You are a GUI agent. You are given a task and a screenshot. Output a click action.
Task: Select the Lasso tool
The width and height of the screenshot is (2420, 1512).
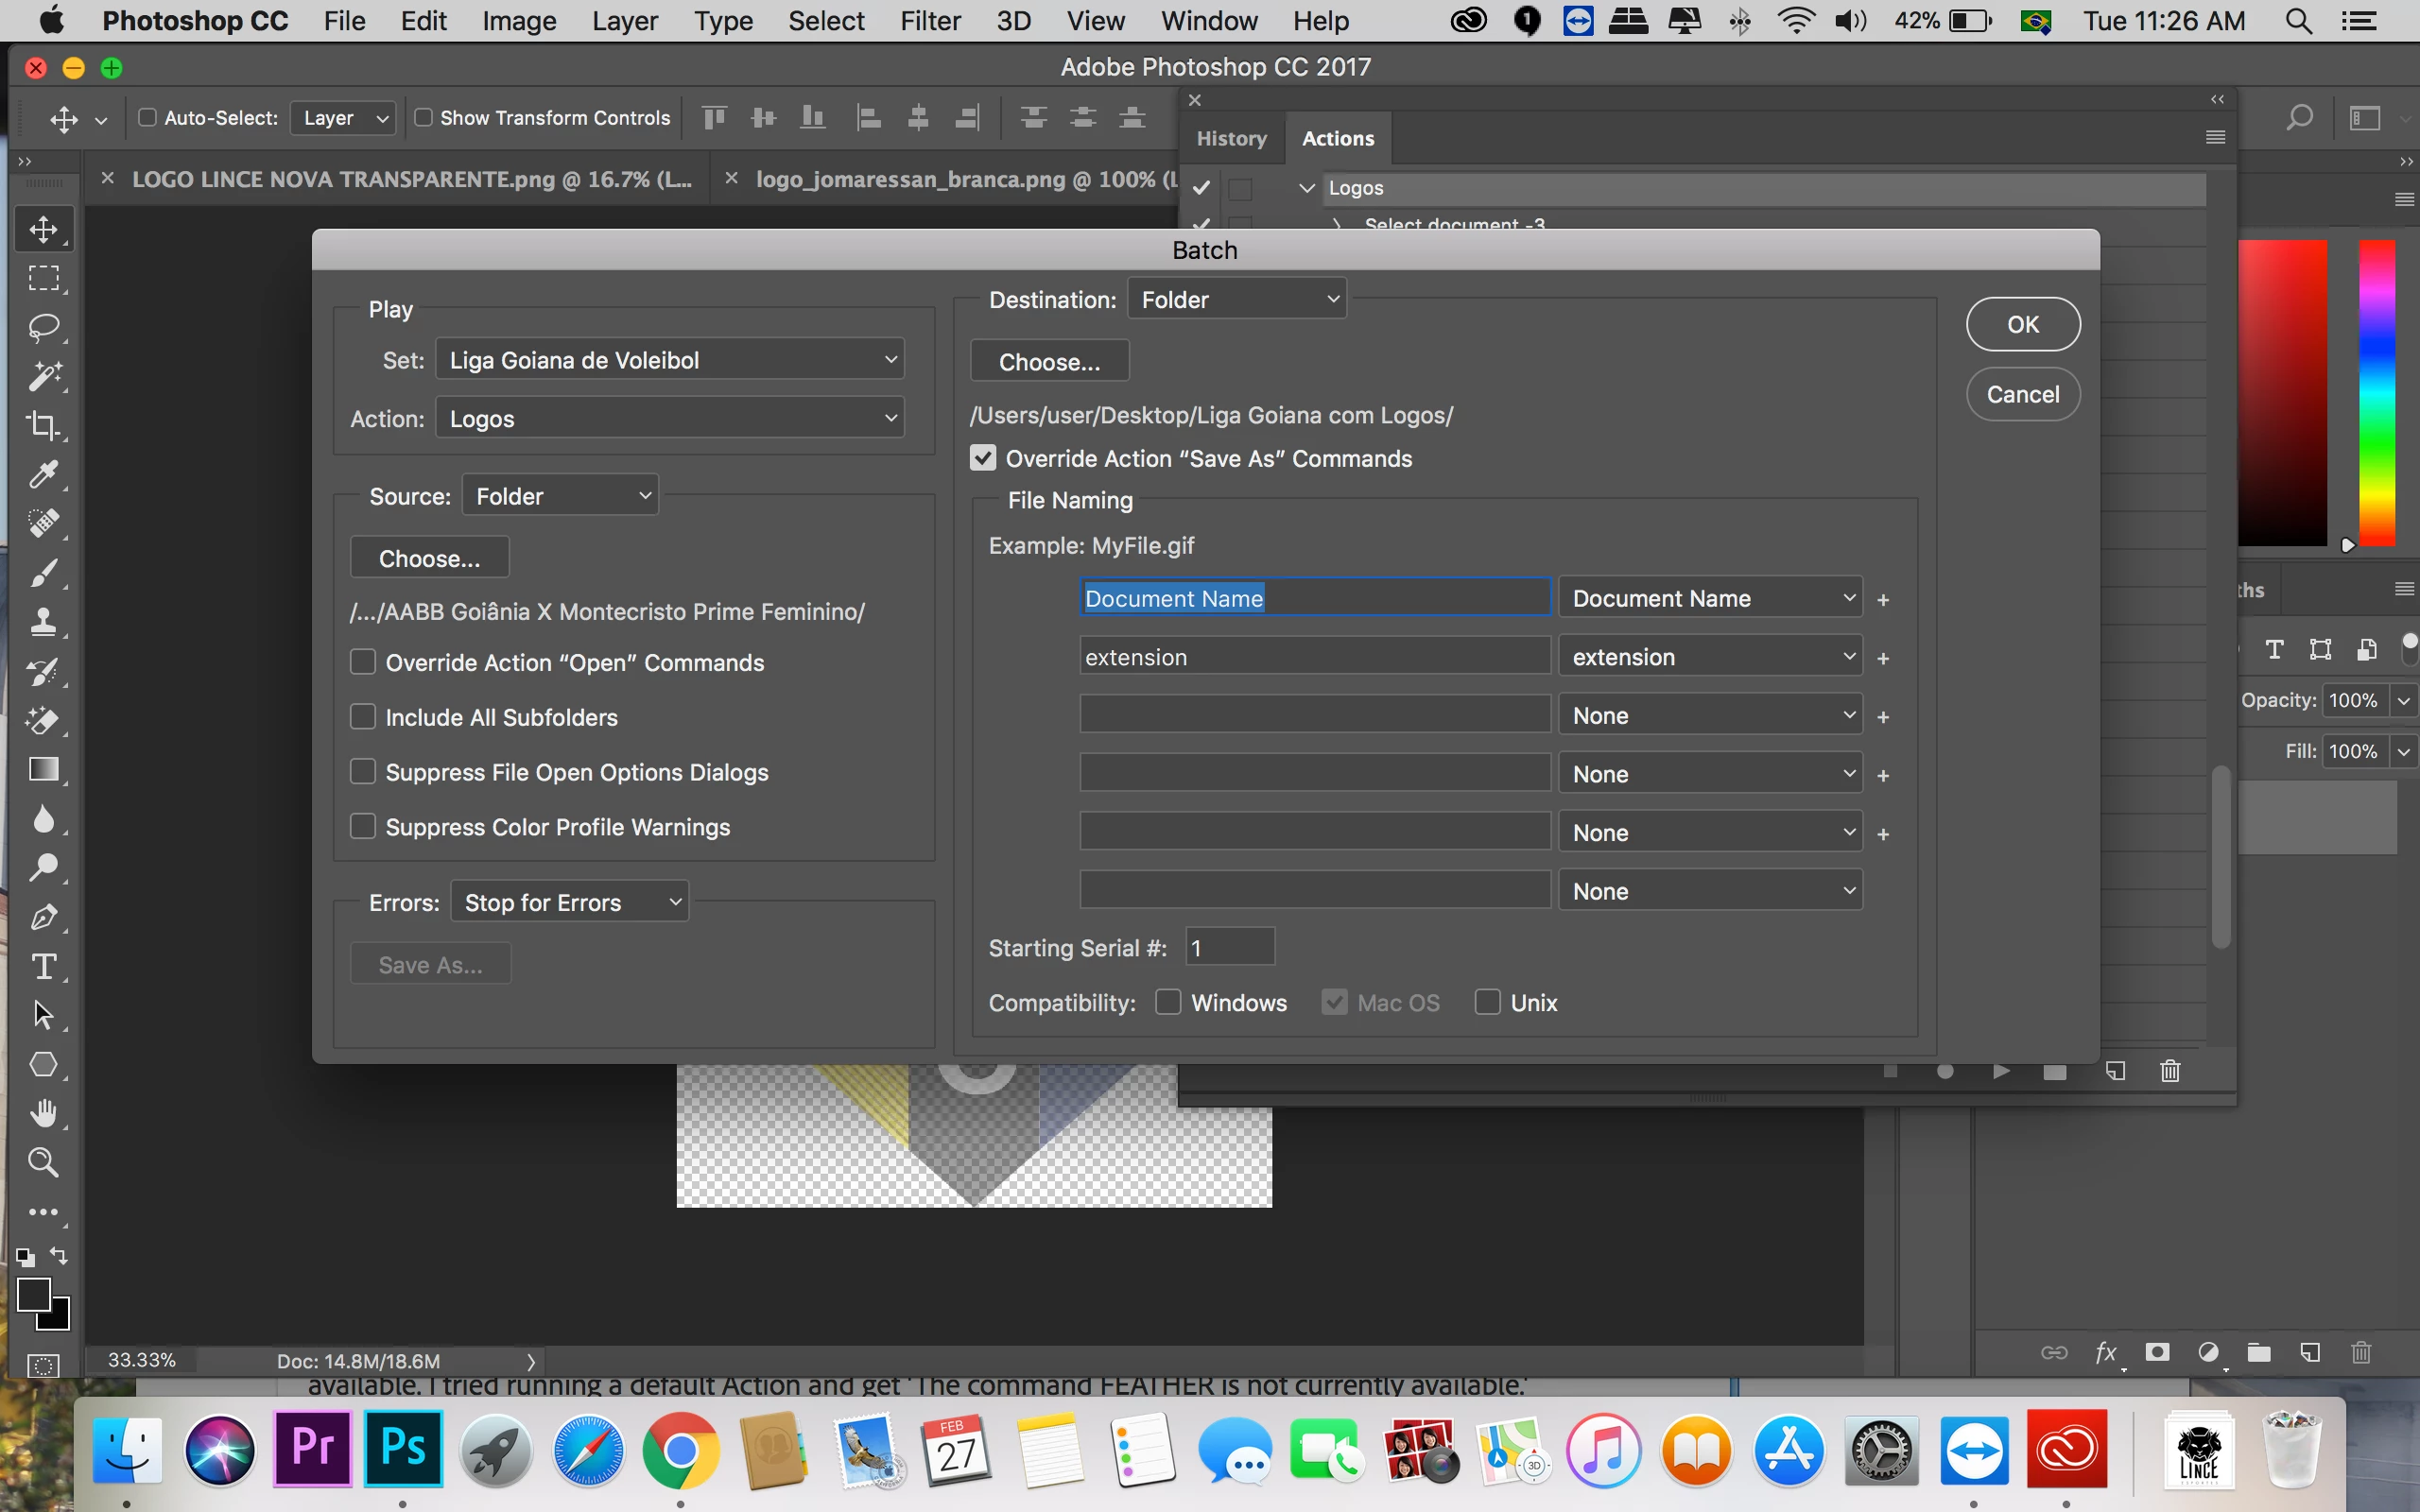click(x=43, y=327)
